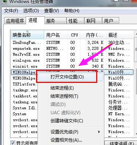This screenshot has height=145, width=137.
Task: Choose 结束进程树(T) in context menu
Action: click(x=64, y=96)
